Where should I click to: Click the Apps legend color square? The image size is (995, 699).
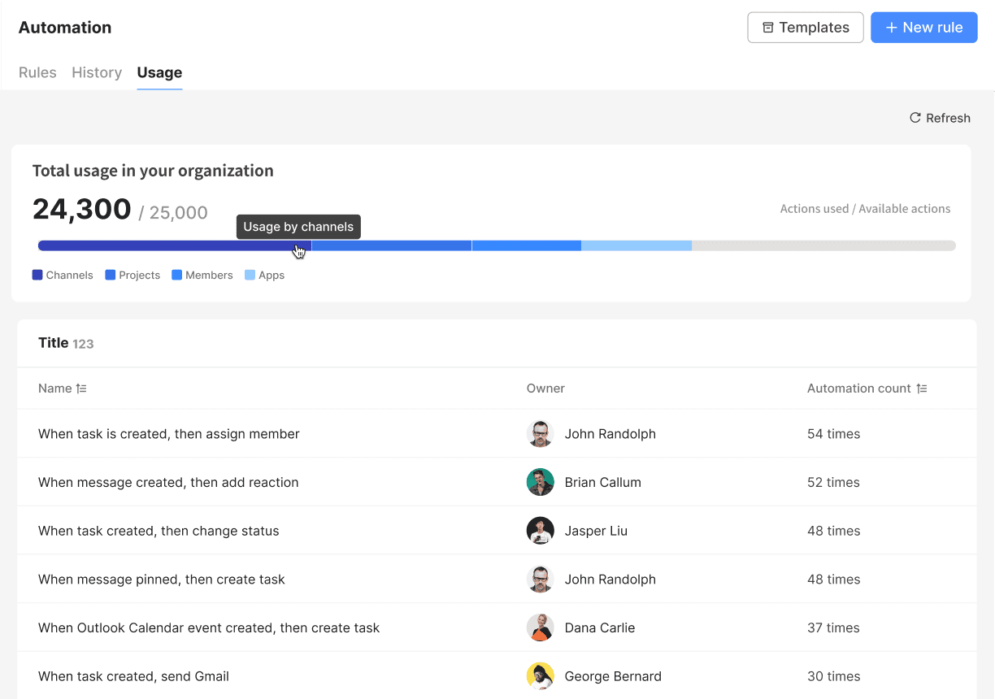(250, 276)
